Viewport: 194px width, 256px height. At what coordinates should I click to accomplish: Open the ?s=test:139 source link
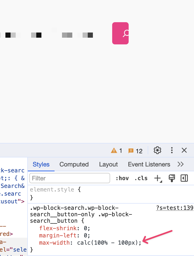(175, 208)
